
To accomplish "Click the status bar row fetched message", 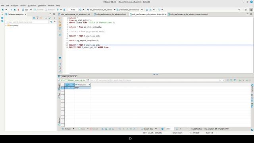I will click(x=209, y=129).
